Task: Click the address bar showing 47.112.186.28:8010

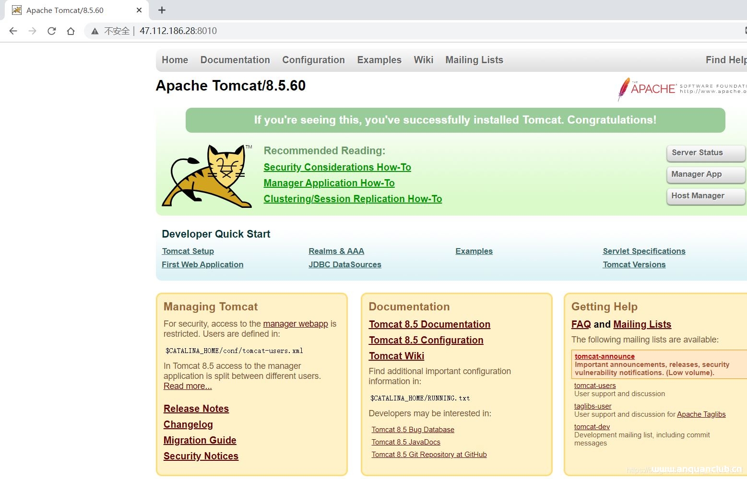Action: click(x=178, y=31)
